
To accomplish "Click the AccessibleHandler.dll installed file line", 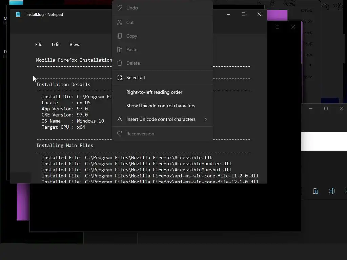I will click(137, 164).
